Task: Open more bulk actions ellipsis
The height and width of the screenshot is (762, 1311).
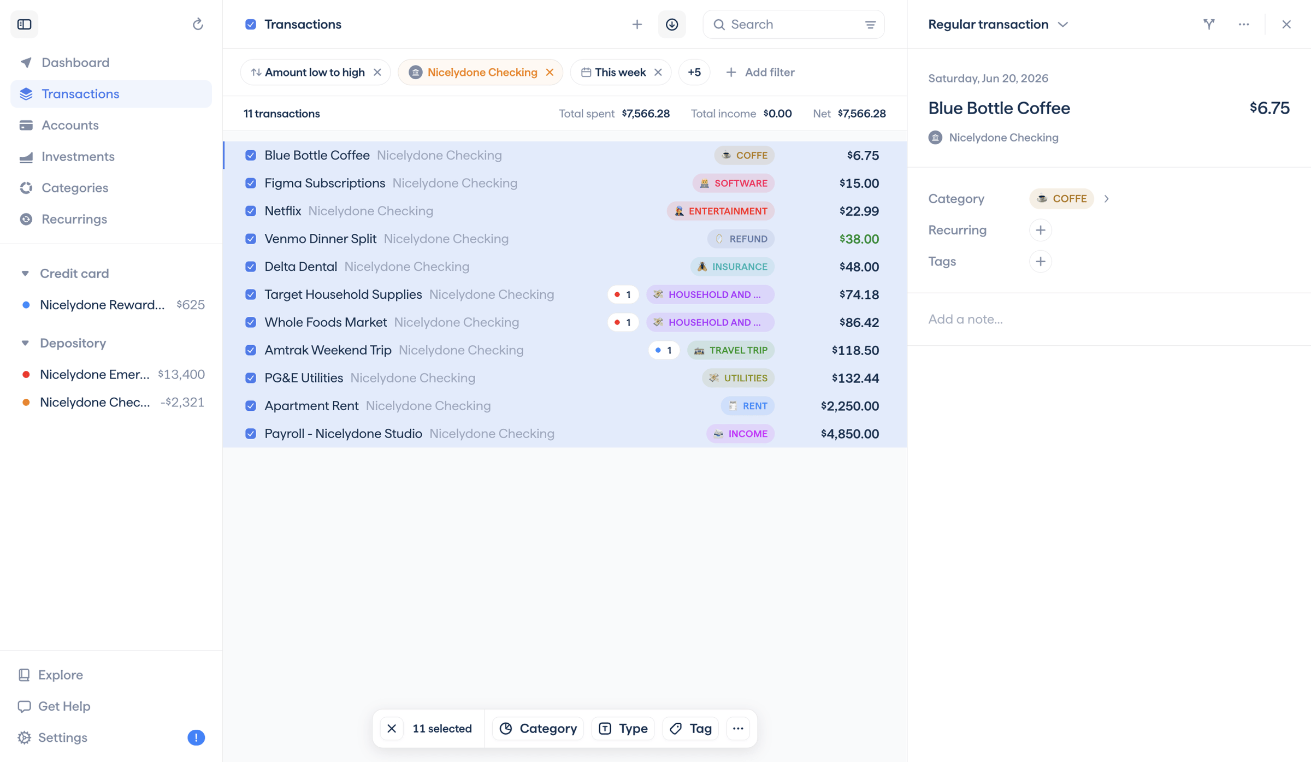Action: coord(738,728)
